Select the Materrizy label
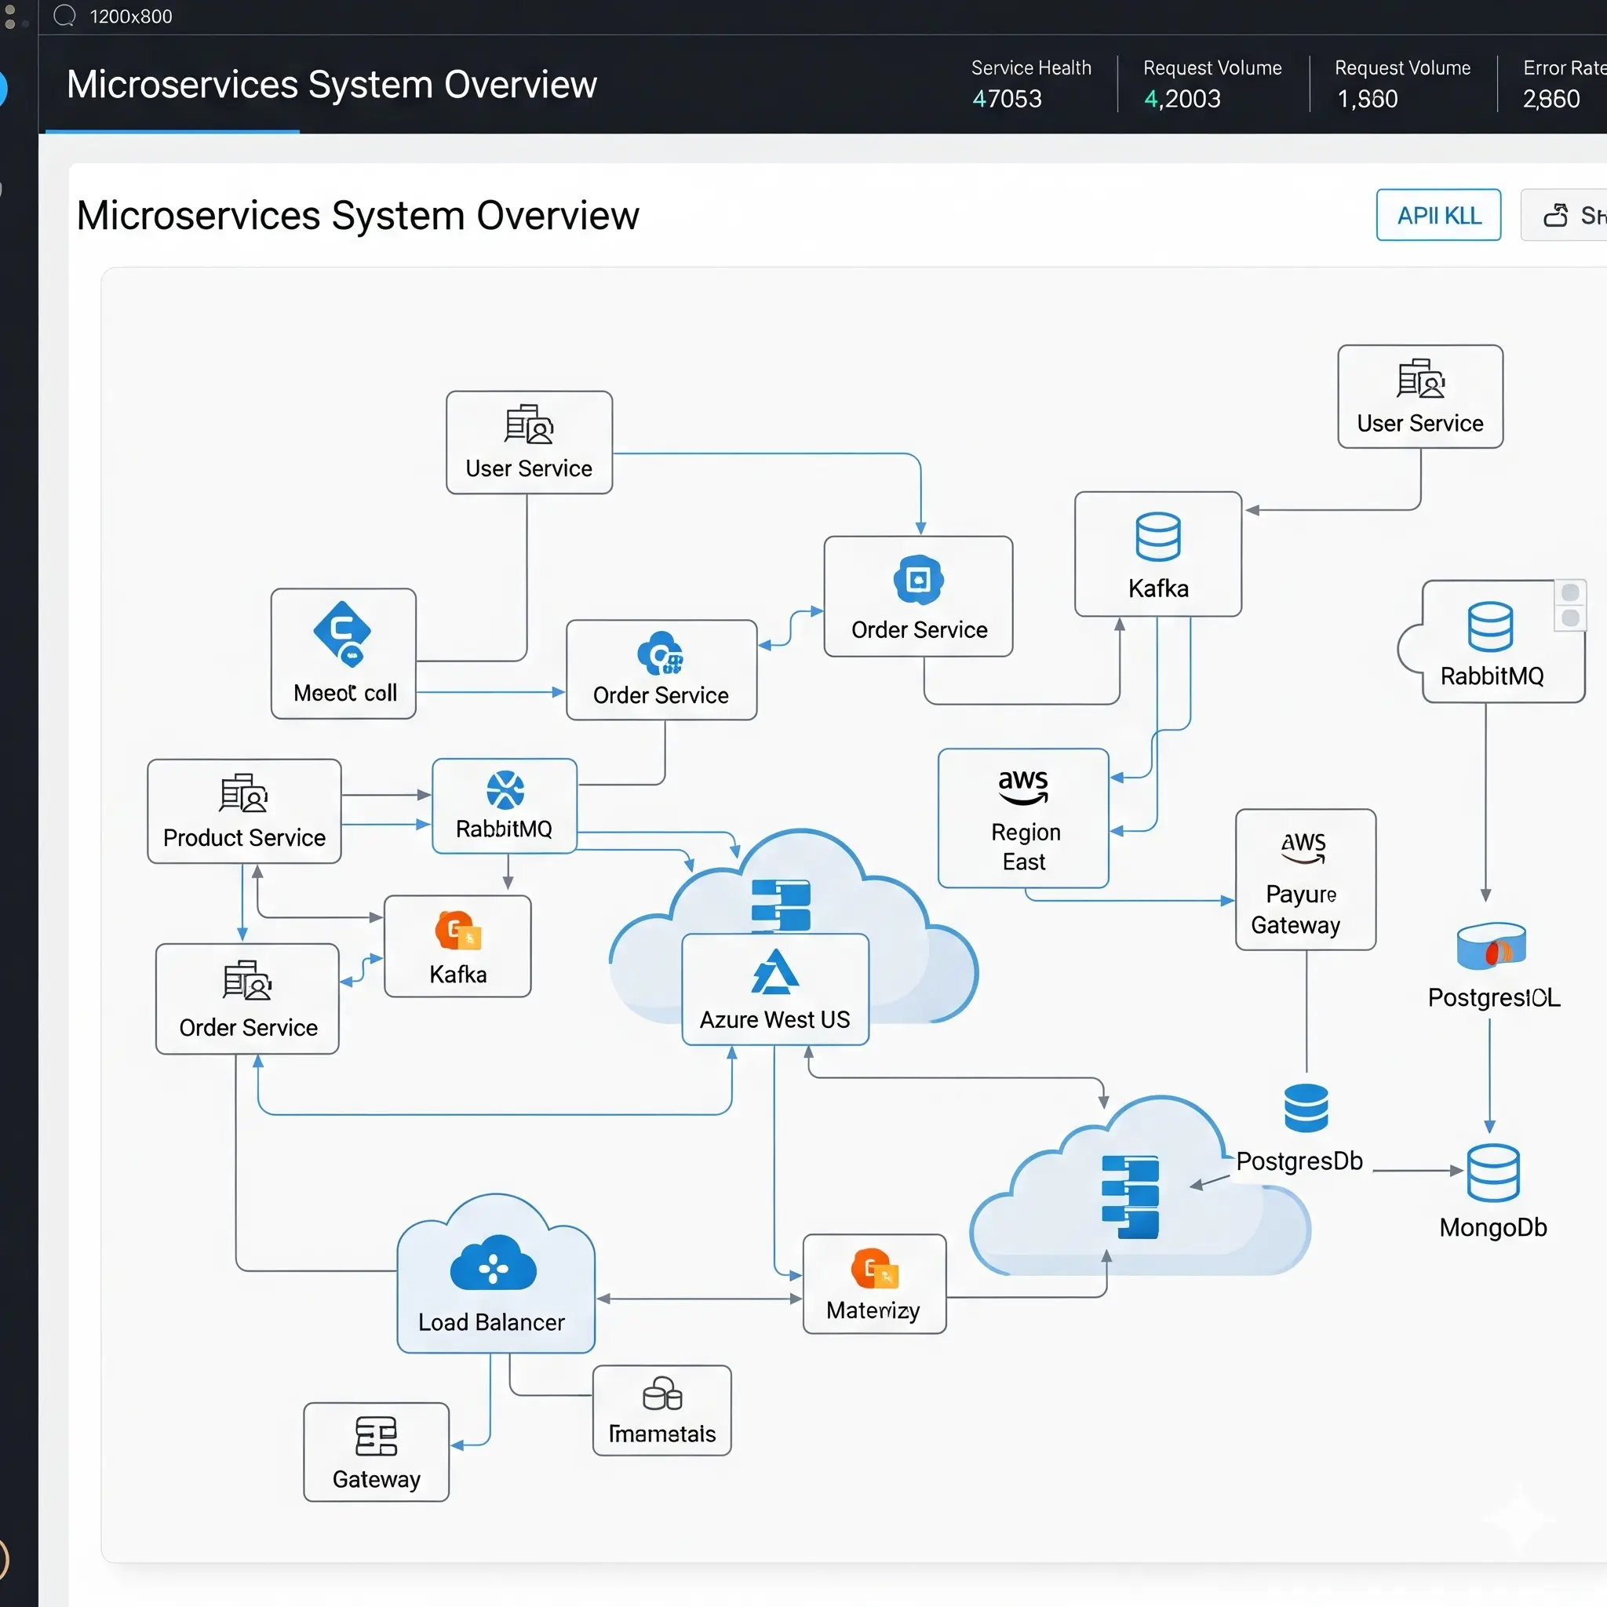The image size is (1607, 1607). coord(873,1311)
